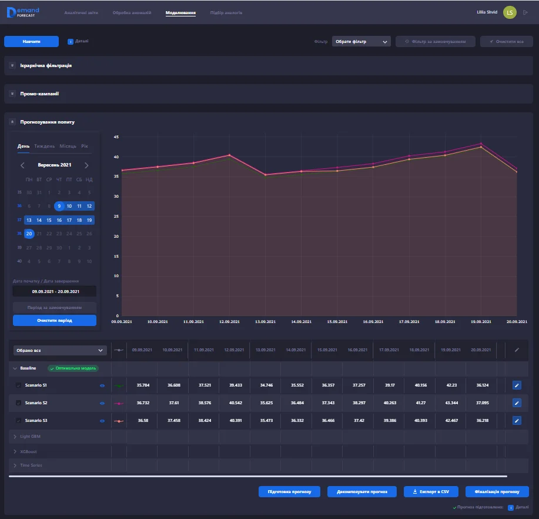
Task: Click the edit pencil for Scenario S1
Action: 517,385
